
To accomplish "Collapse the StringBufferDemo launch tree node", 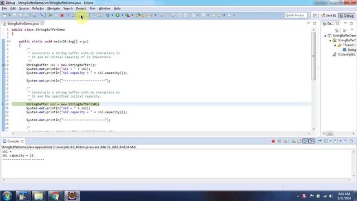I will tap(325, 36).
